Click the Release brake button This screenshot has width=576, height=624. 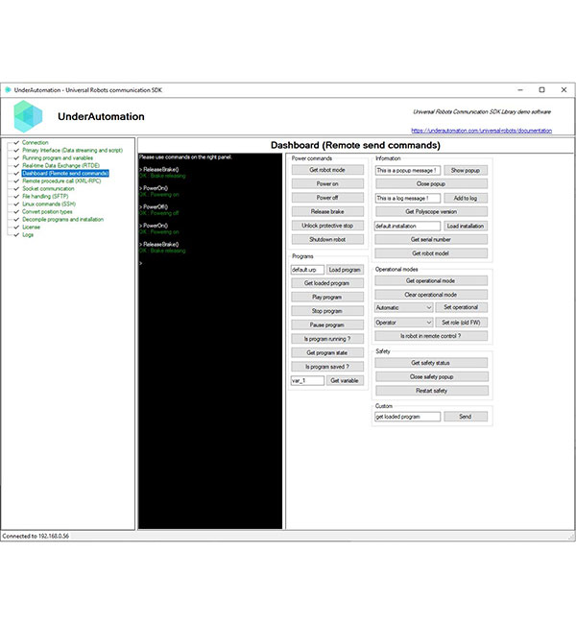327,212
